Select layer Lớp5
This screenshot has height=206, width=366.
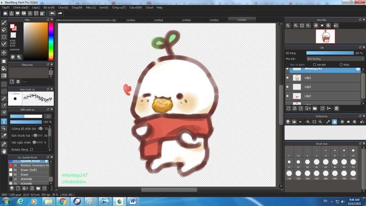coord(325,87)
